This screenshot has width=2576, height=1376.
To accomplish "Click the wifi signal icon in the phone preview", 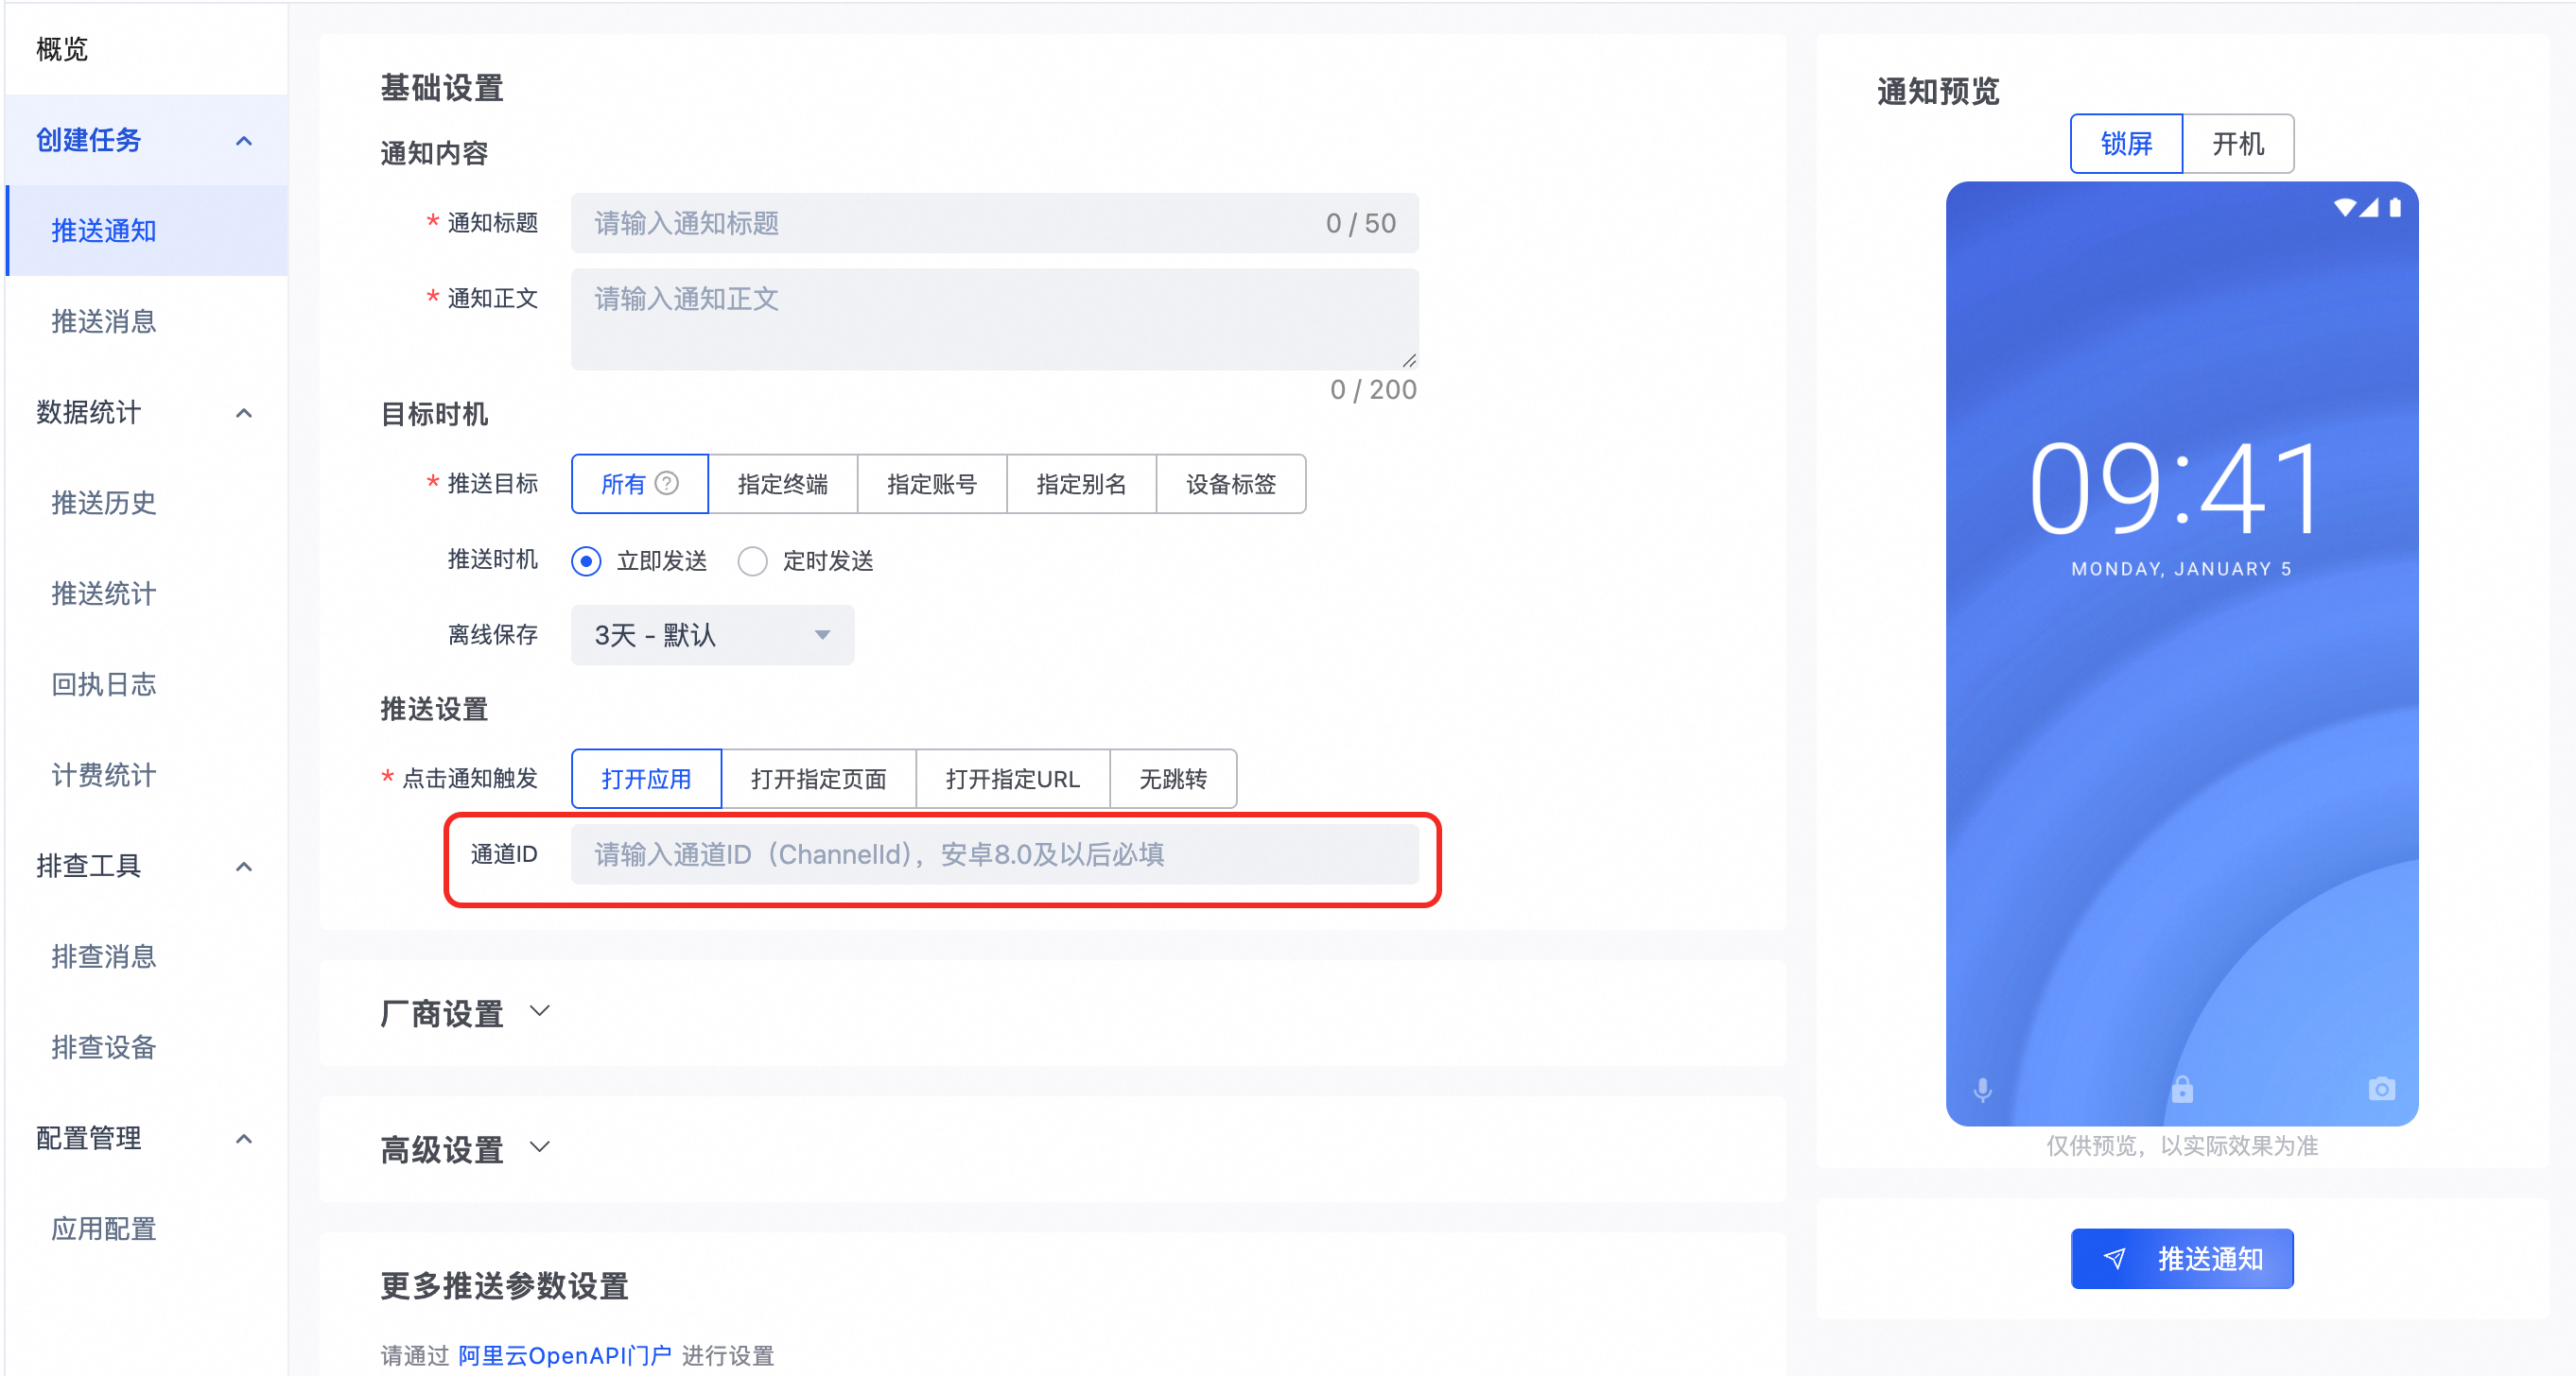I will click(x=2344, y=208).
